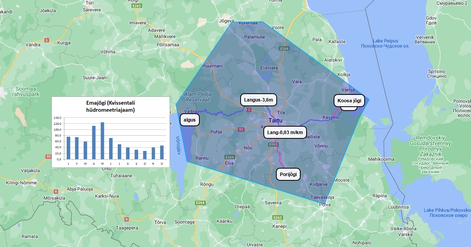The height and width of the screenshot is (247, 471).
Task: Click the E264 shield next to Elva
Action: (x=230, y=157)
